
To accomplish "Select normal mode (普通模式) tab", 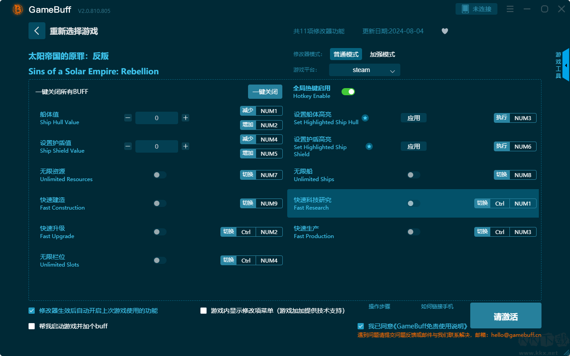I will click(346, 54).
